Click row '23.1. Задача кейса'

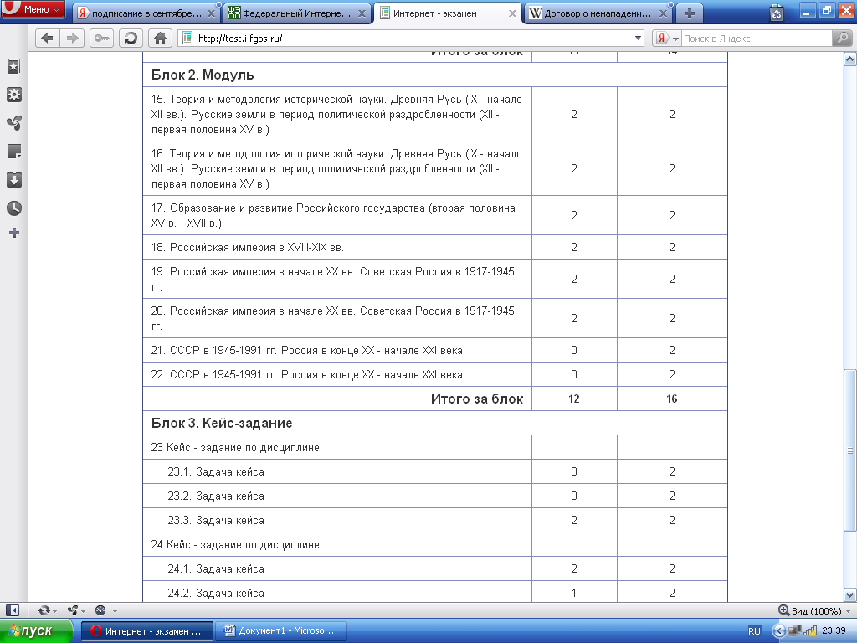(x=434, y=471)
